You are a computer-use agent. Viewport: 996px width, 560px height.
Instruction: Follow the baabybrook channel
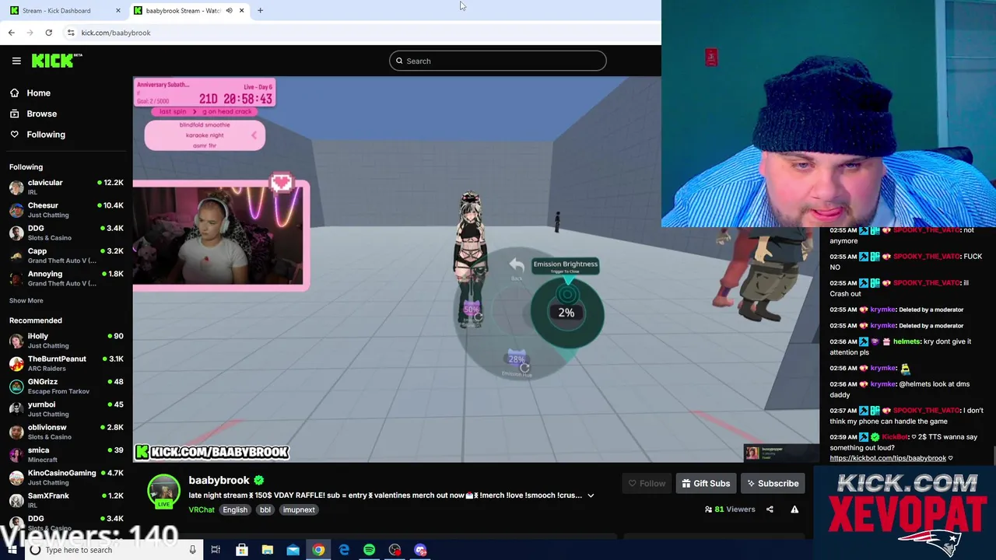647,484
